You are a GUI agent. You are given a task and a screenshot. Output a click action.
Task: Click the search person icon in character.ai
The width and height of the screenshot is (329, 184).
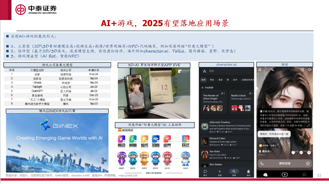click(205, 71)
